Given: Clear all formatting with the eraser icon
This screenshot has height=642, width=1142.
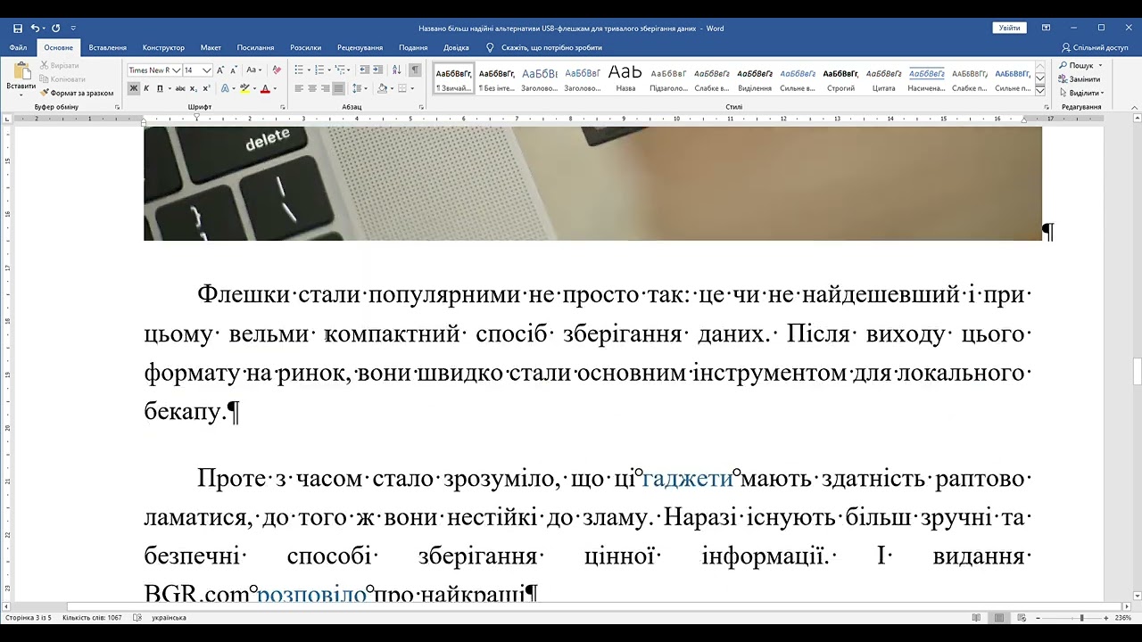Looking at the screenshot, I should click(276, 70).
